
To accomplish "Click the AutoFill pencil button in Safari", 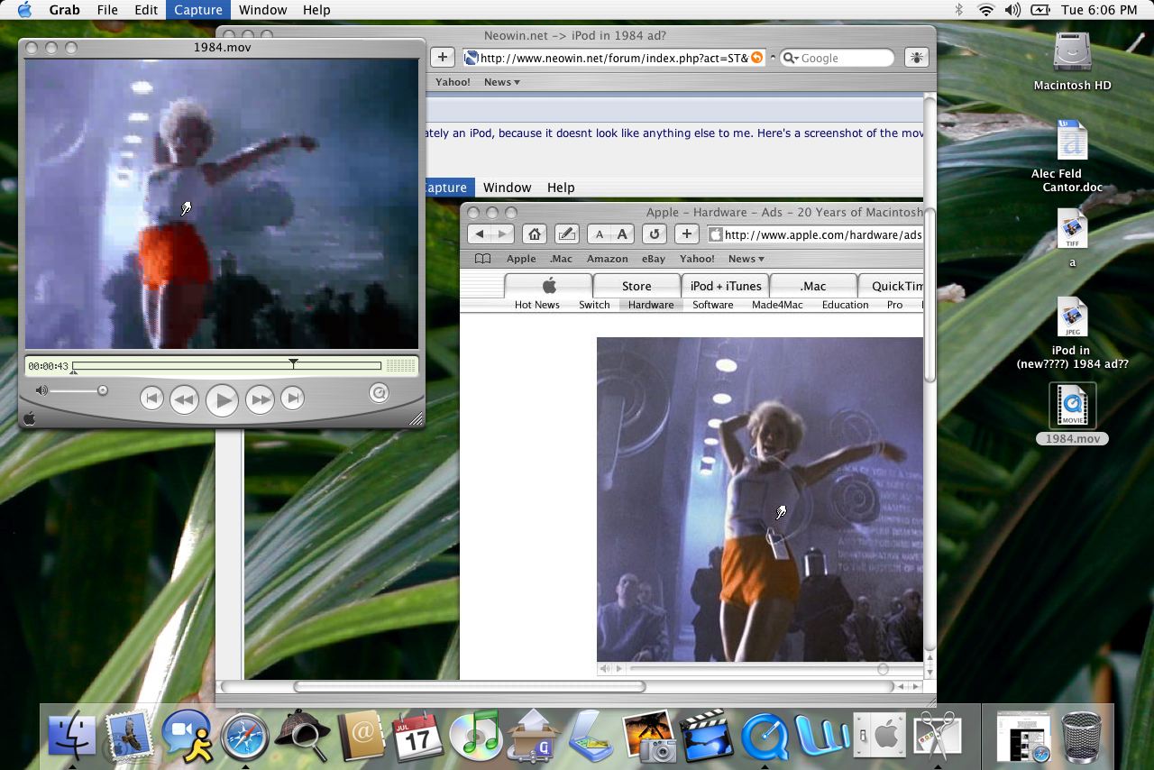I will (x=566, y=234).
